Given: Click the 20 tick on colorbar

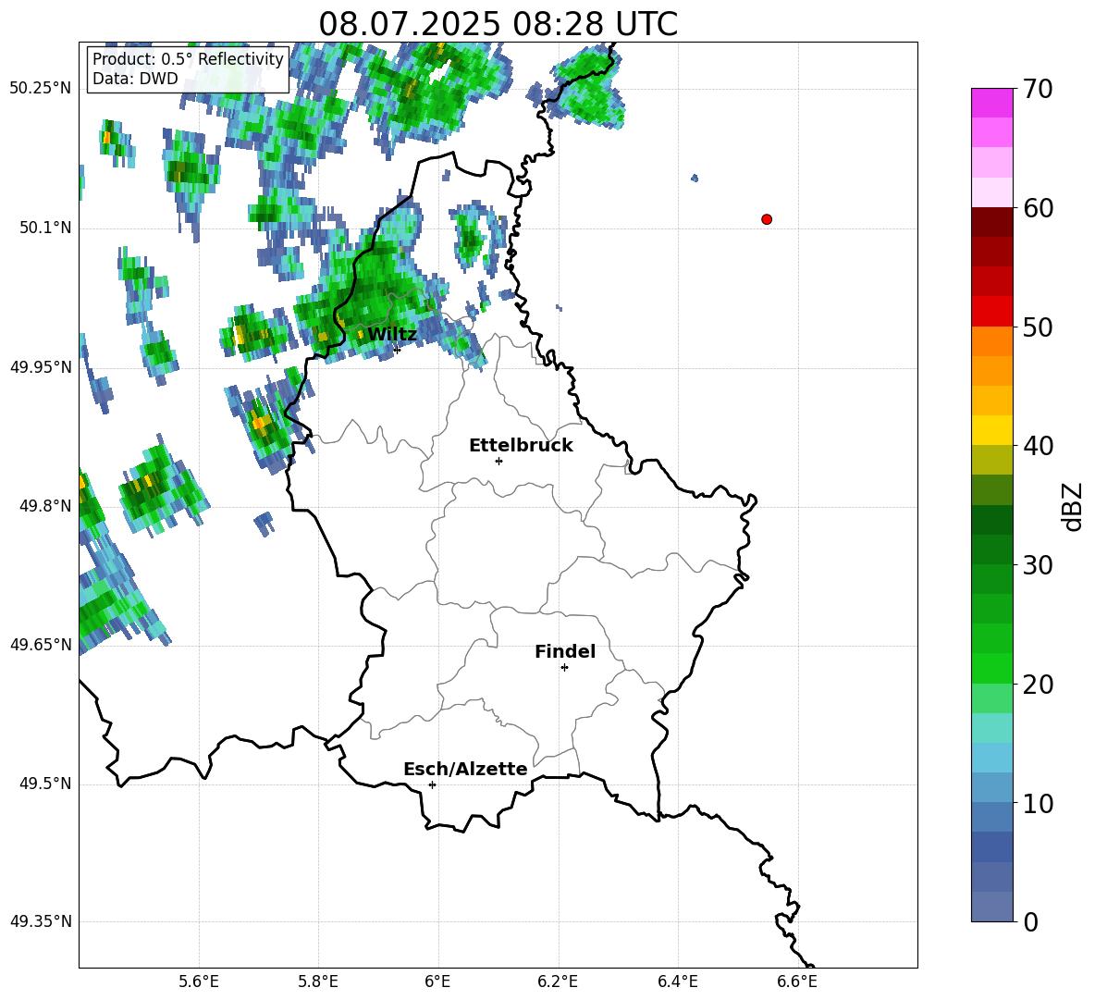Looking at the screenshot, I should click(1038, 684).
